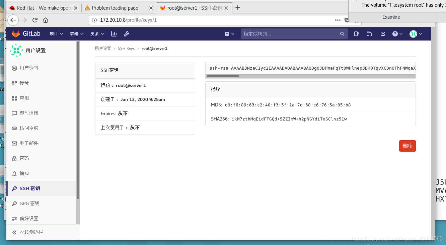Open the help question mark menu

point(397,33)
